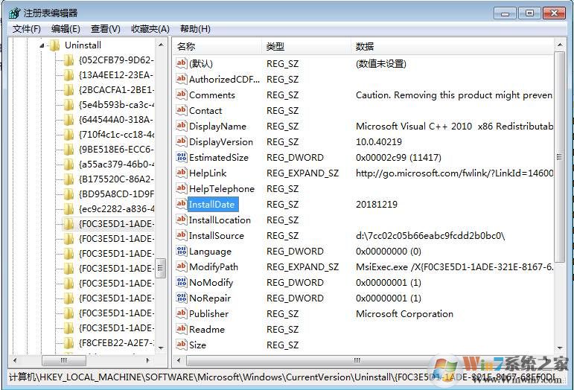
Task: Click the DisplayName string value icon
Action: pos(181,127)
